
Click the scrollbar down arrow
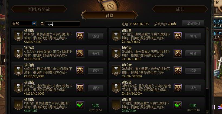(207, 112)
